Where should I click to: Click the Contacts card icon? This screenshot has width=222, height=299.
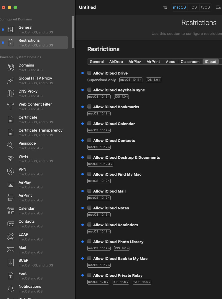[11, 224]
